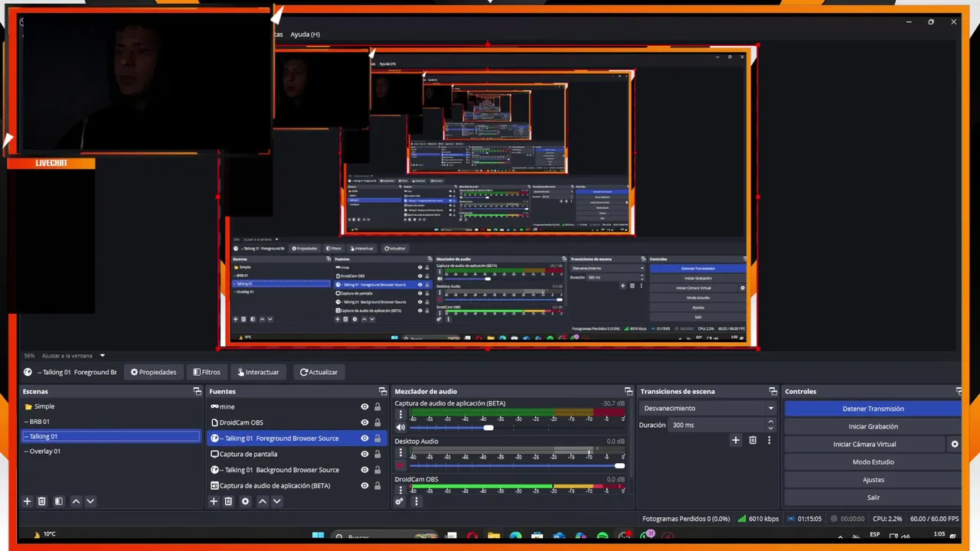Remove the scene transition with trash icon
Viewport: 980px width, 551px height.
pyautogui.click(x=753, y=440)
